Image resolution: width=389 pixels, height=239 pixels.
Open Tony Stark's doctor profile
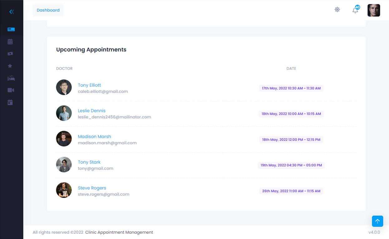(89, 162)
